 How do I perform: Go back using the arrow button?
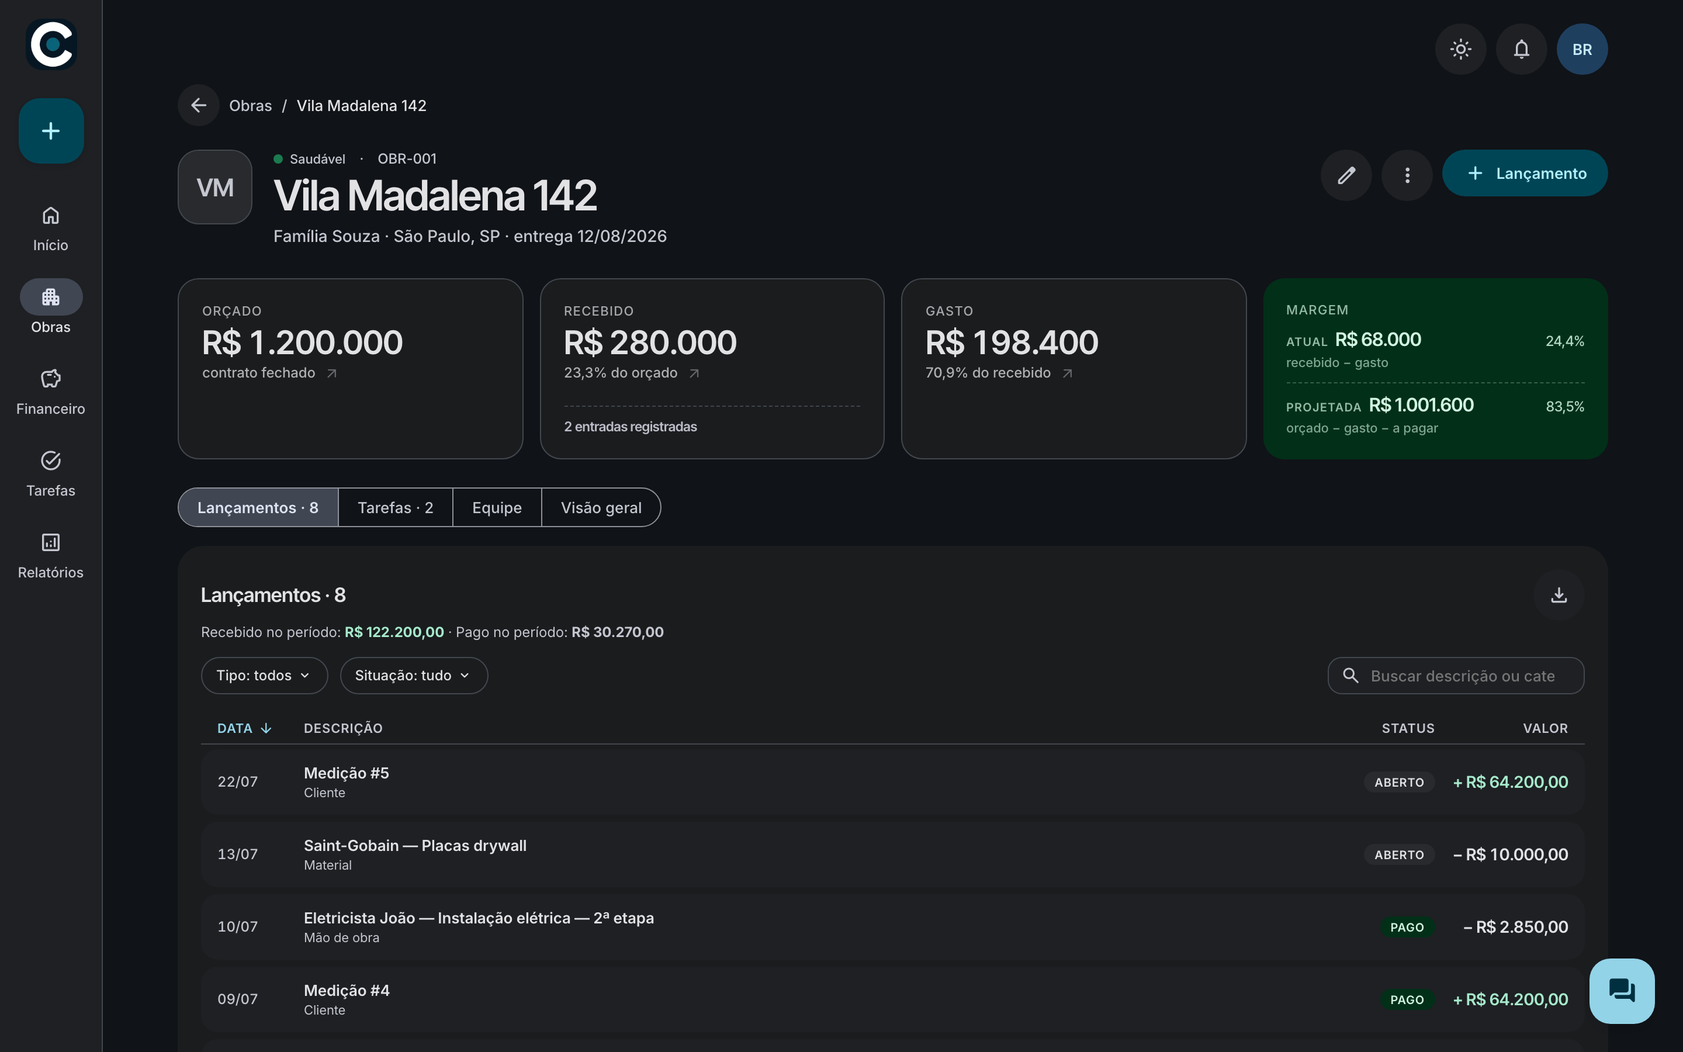tap(199, 105)
